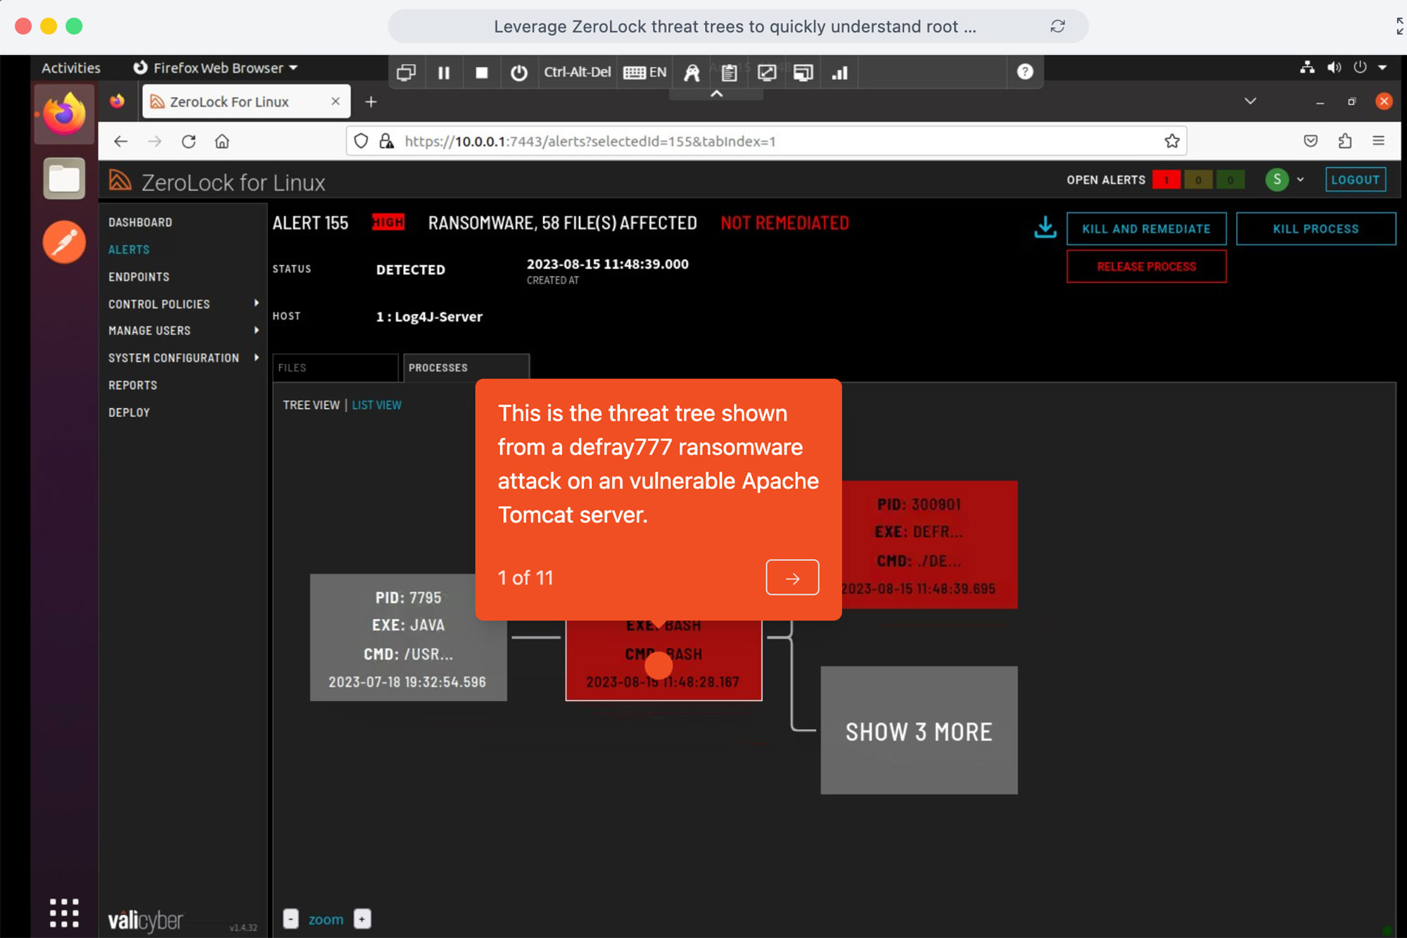The image size is (1407, 938).
Task: Select the connection quality bars icon
Action: pos(839,71)
